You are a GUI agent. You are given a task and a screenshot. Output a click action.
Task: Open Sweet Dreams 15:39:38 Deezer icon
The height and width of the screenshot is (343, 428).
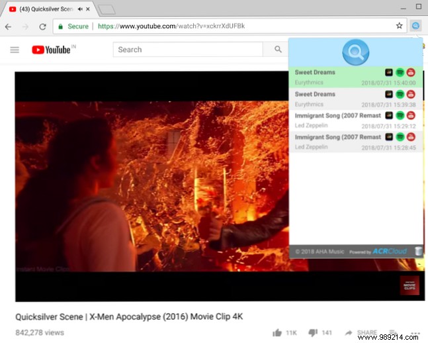(x=389, y=94)
